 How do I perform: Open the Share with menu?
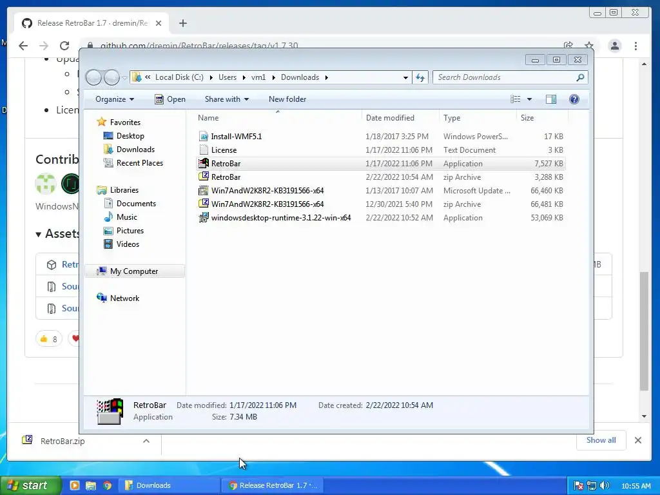coord(226,99)
